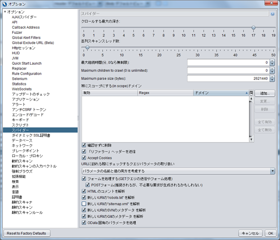Toggle 確認せずに削除 checkbox
This screenshot has height=240, width=280.
[x=84, y=145]
